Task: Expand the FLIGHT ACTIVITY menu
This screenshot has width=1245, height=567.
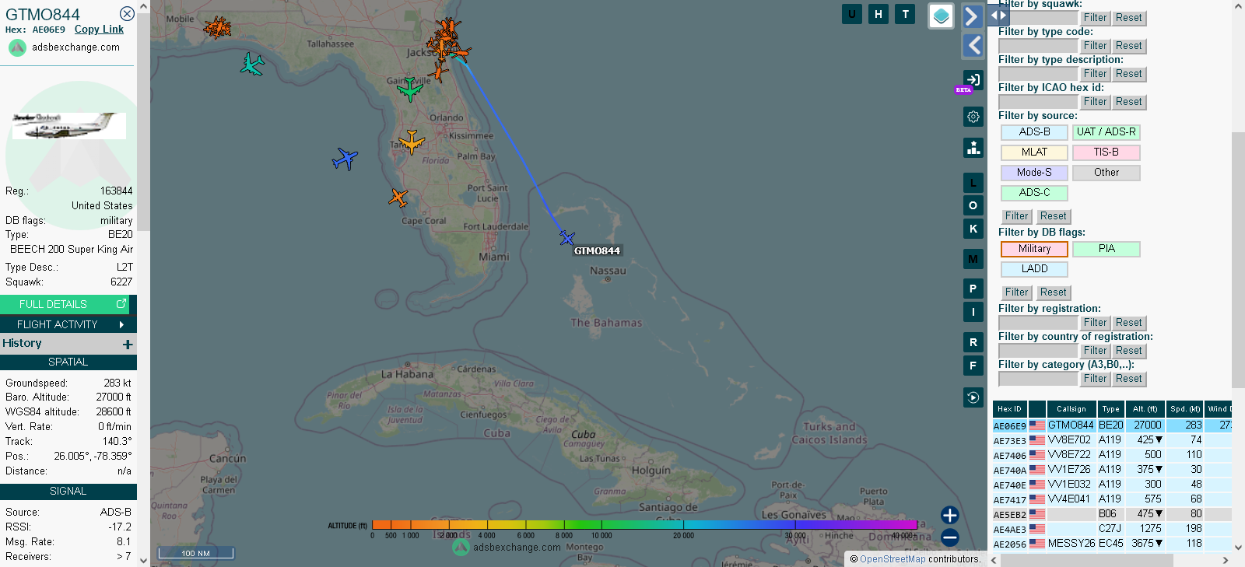Action: click(68, 324)
